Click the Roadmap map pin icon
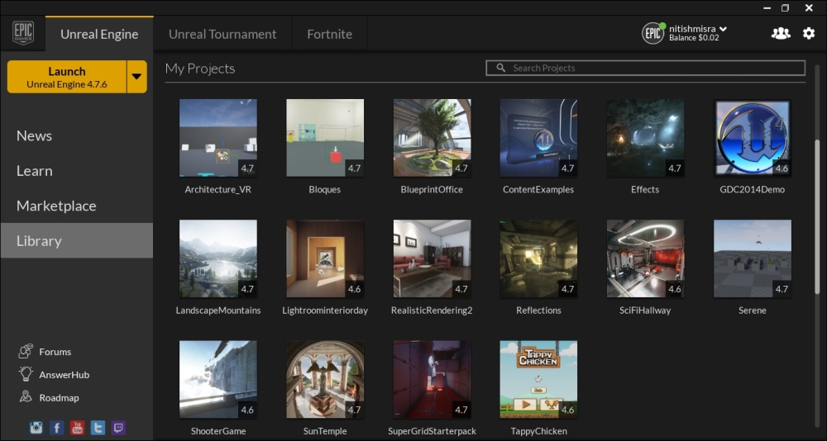The image size is (827, 441). tap(26, 396)
